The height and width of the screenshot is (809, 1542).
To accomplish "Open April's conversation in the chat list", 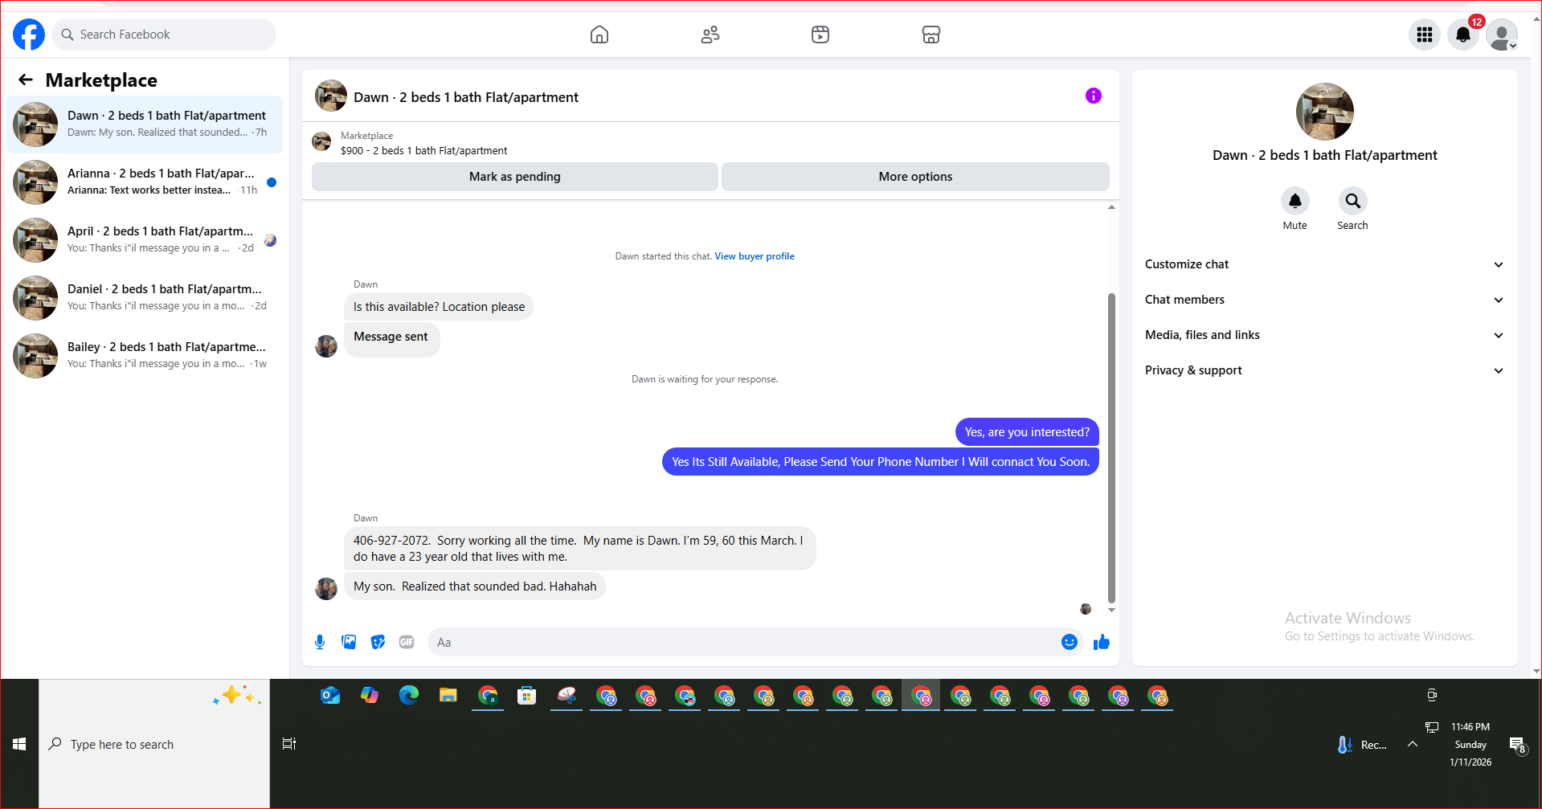I will tap(145, 240).
